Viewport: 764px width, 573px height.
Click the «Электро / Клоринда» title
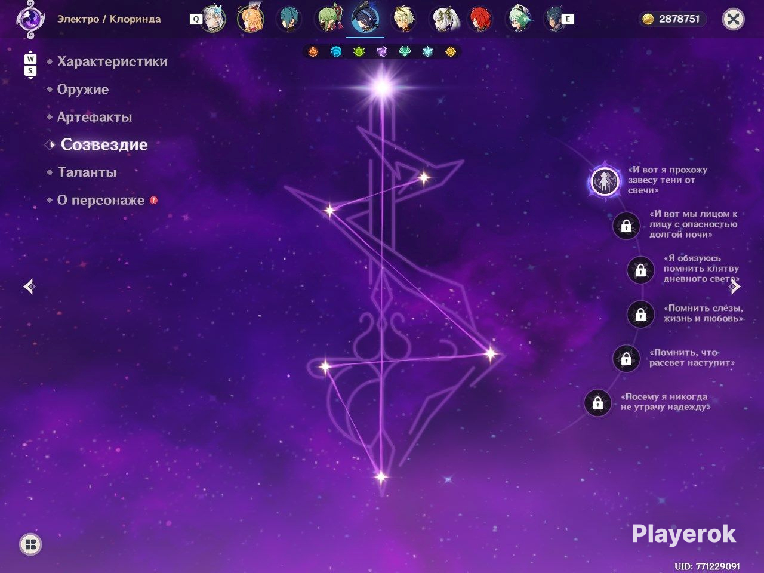coord(109,19)
